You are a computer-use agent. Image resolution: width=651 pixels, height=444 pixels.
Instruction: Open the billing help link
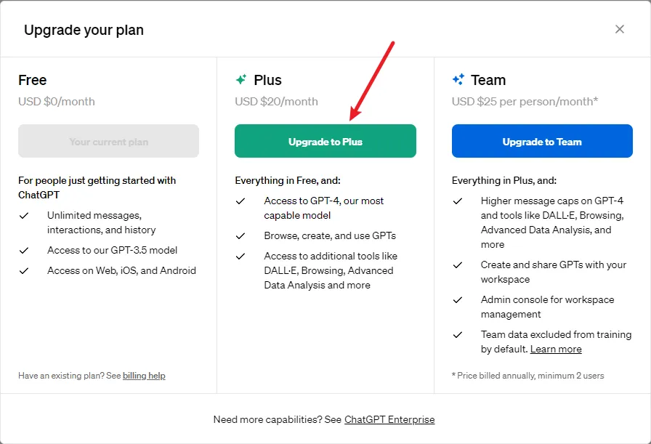click(x=144, y=376)
